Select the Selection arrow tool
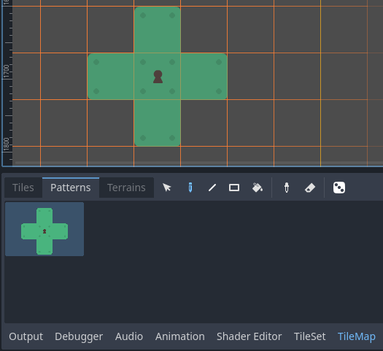 167,188
